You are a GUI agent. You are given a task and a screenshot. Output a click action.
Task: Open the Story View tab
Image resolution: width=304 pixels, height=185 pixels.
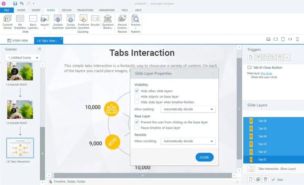coord(18,41)
